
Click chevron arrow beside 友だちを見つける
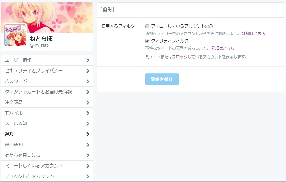(x=88, y=155)
